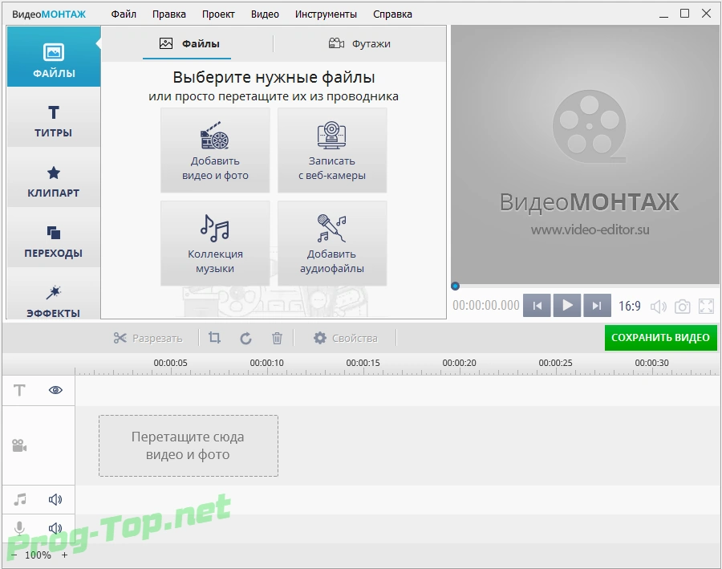The height and width of the screenshot is (569, 722).
Task: Click the 100% timeline zoom value
Action: [38, 555]
